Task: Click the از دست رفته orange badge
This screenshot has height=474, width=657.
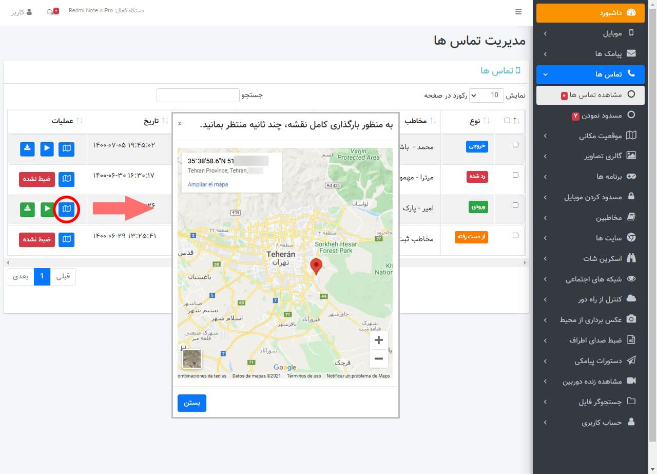Action: (471, 237)
